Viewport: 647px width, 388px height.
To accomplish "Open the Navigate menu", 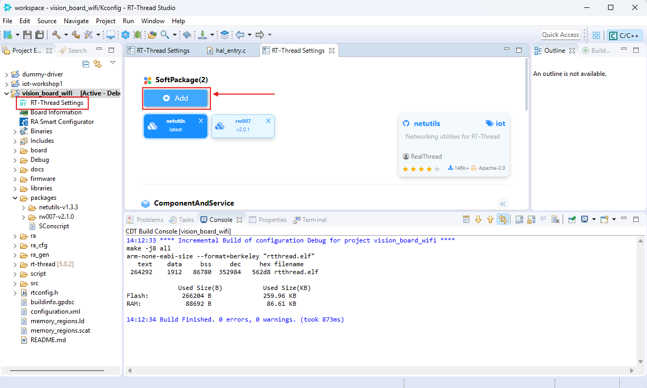I will pyautogui.click(x=76, y=21).
